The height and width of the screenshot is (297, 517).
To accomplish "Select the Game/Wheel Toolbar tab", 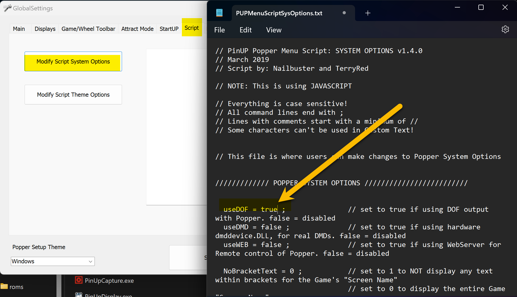I will [x=88, y=29].
